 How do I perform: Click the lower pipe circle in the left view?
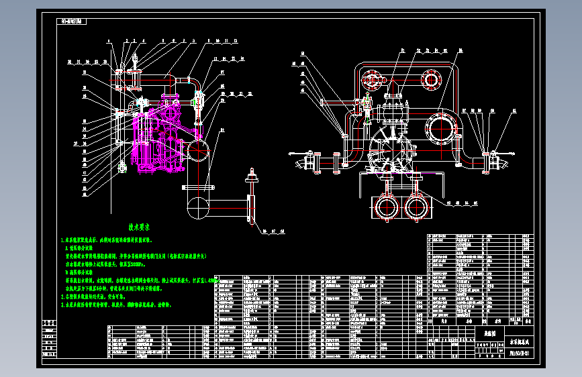click(198, 208)
